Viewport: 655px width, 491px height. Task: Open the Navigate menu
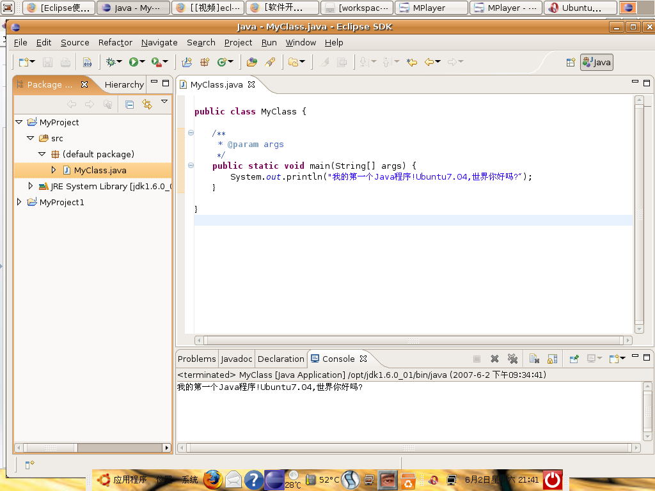click(159, 43)
